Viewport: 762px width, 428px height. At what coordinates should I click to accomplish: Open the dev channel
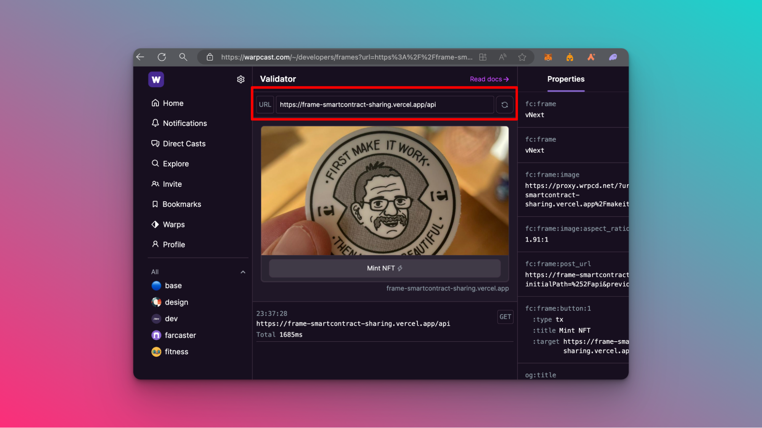click(x=171, y=318)
